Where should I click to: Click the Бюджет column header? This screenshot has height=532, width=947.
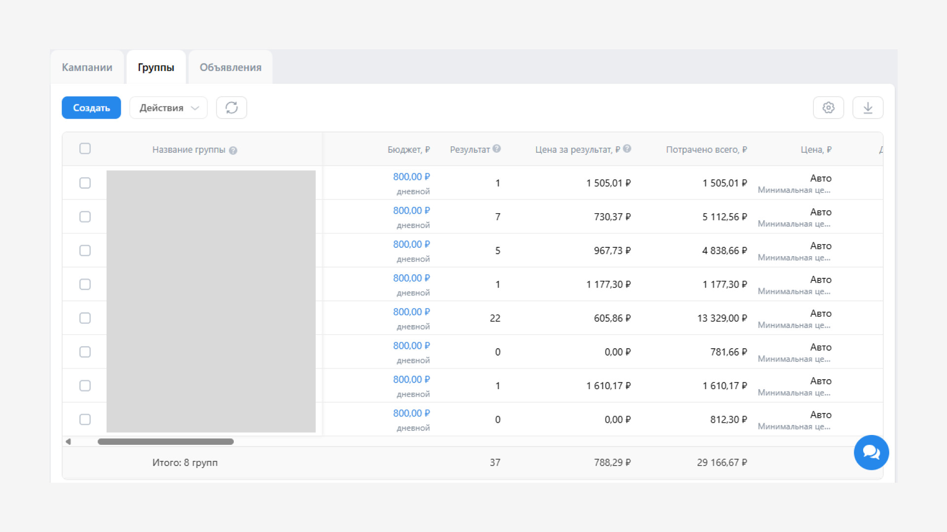[x=408, y=149]
